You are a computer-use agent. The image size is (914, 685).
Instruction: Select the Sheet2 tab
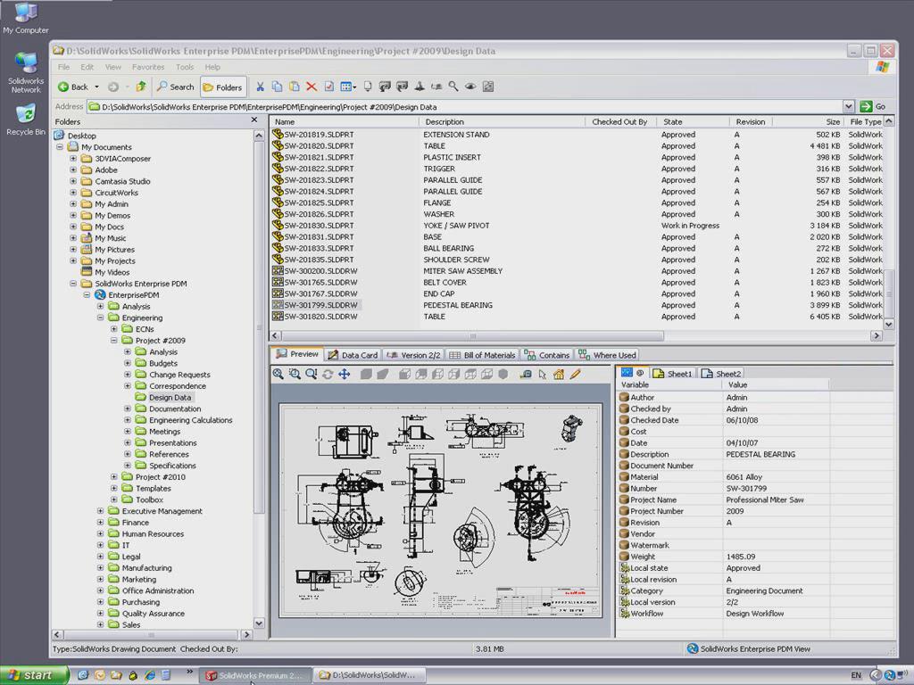[x=721, y=374]
